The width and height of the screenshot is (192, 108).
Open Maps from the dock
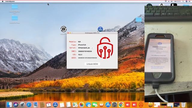75,105
